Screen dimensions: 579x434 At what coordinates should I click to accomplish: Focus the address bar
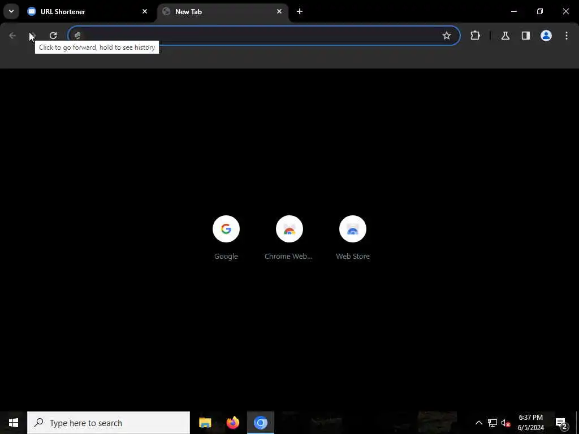click(x=264, y=36)
